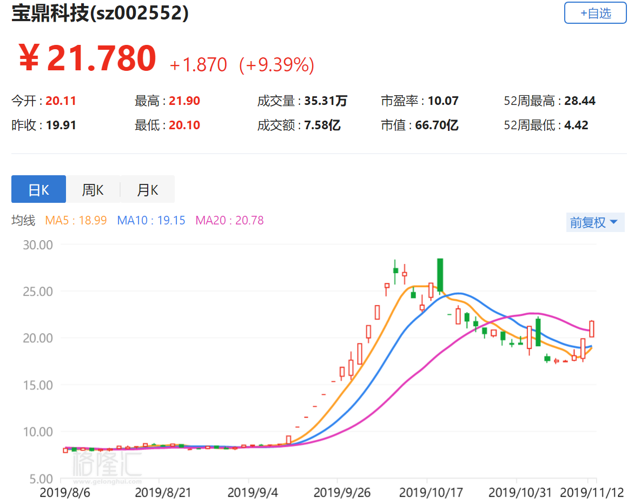Click the 成交额 turnover value 7.58亿
The width and height of the screenshot is (641, 503).
pos(322,125)
